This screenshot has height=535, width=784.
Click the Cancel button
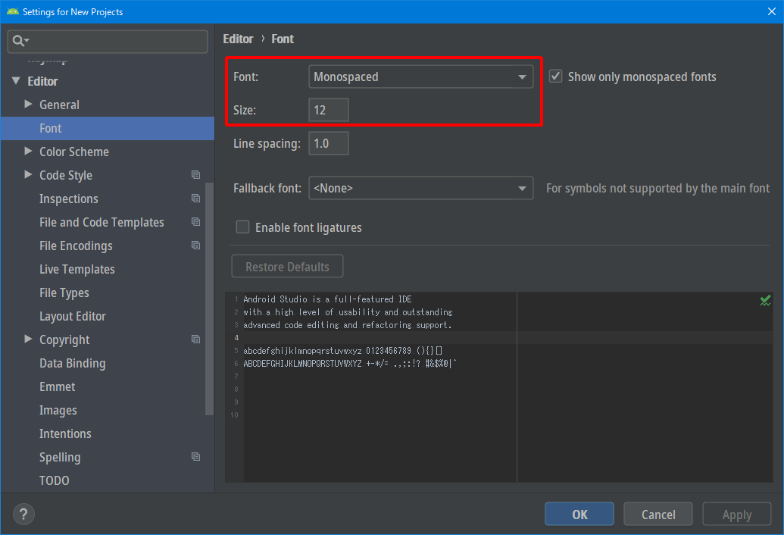tap(658, 514)
